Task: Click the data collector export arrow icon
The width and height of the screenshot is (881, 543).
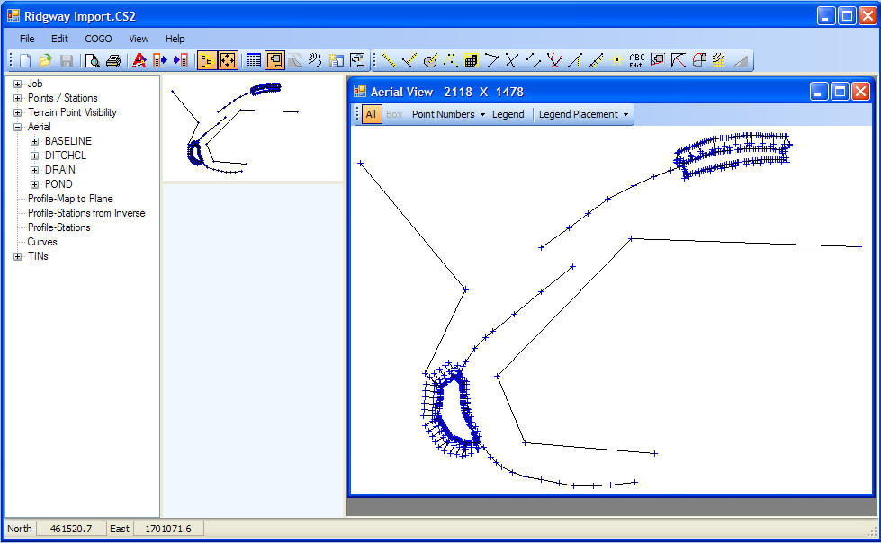Action: 160,60
